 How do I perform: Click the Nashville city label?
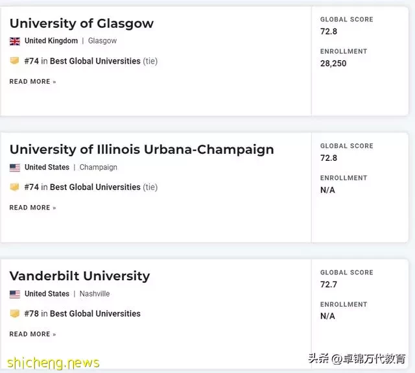(95, 294)
